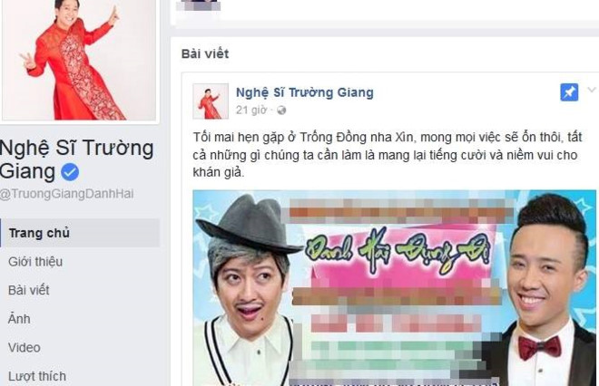This screenshot has height=386, width=599.
Task: Click the page title Nghệ Sĩ Trường Giang
Action: click(77, 159)
